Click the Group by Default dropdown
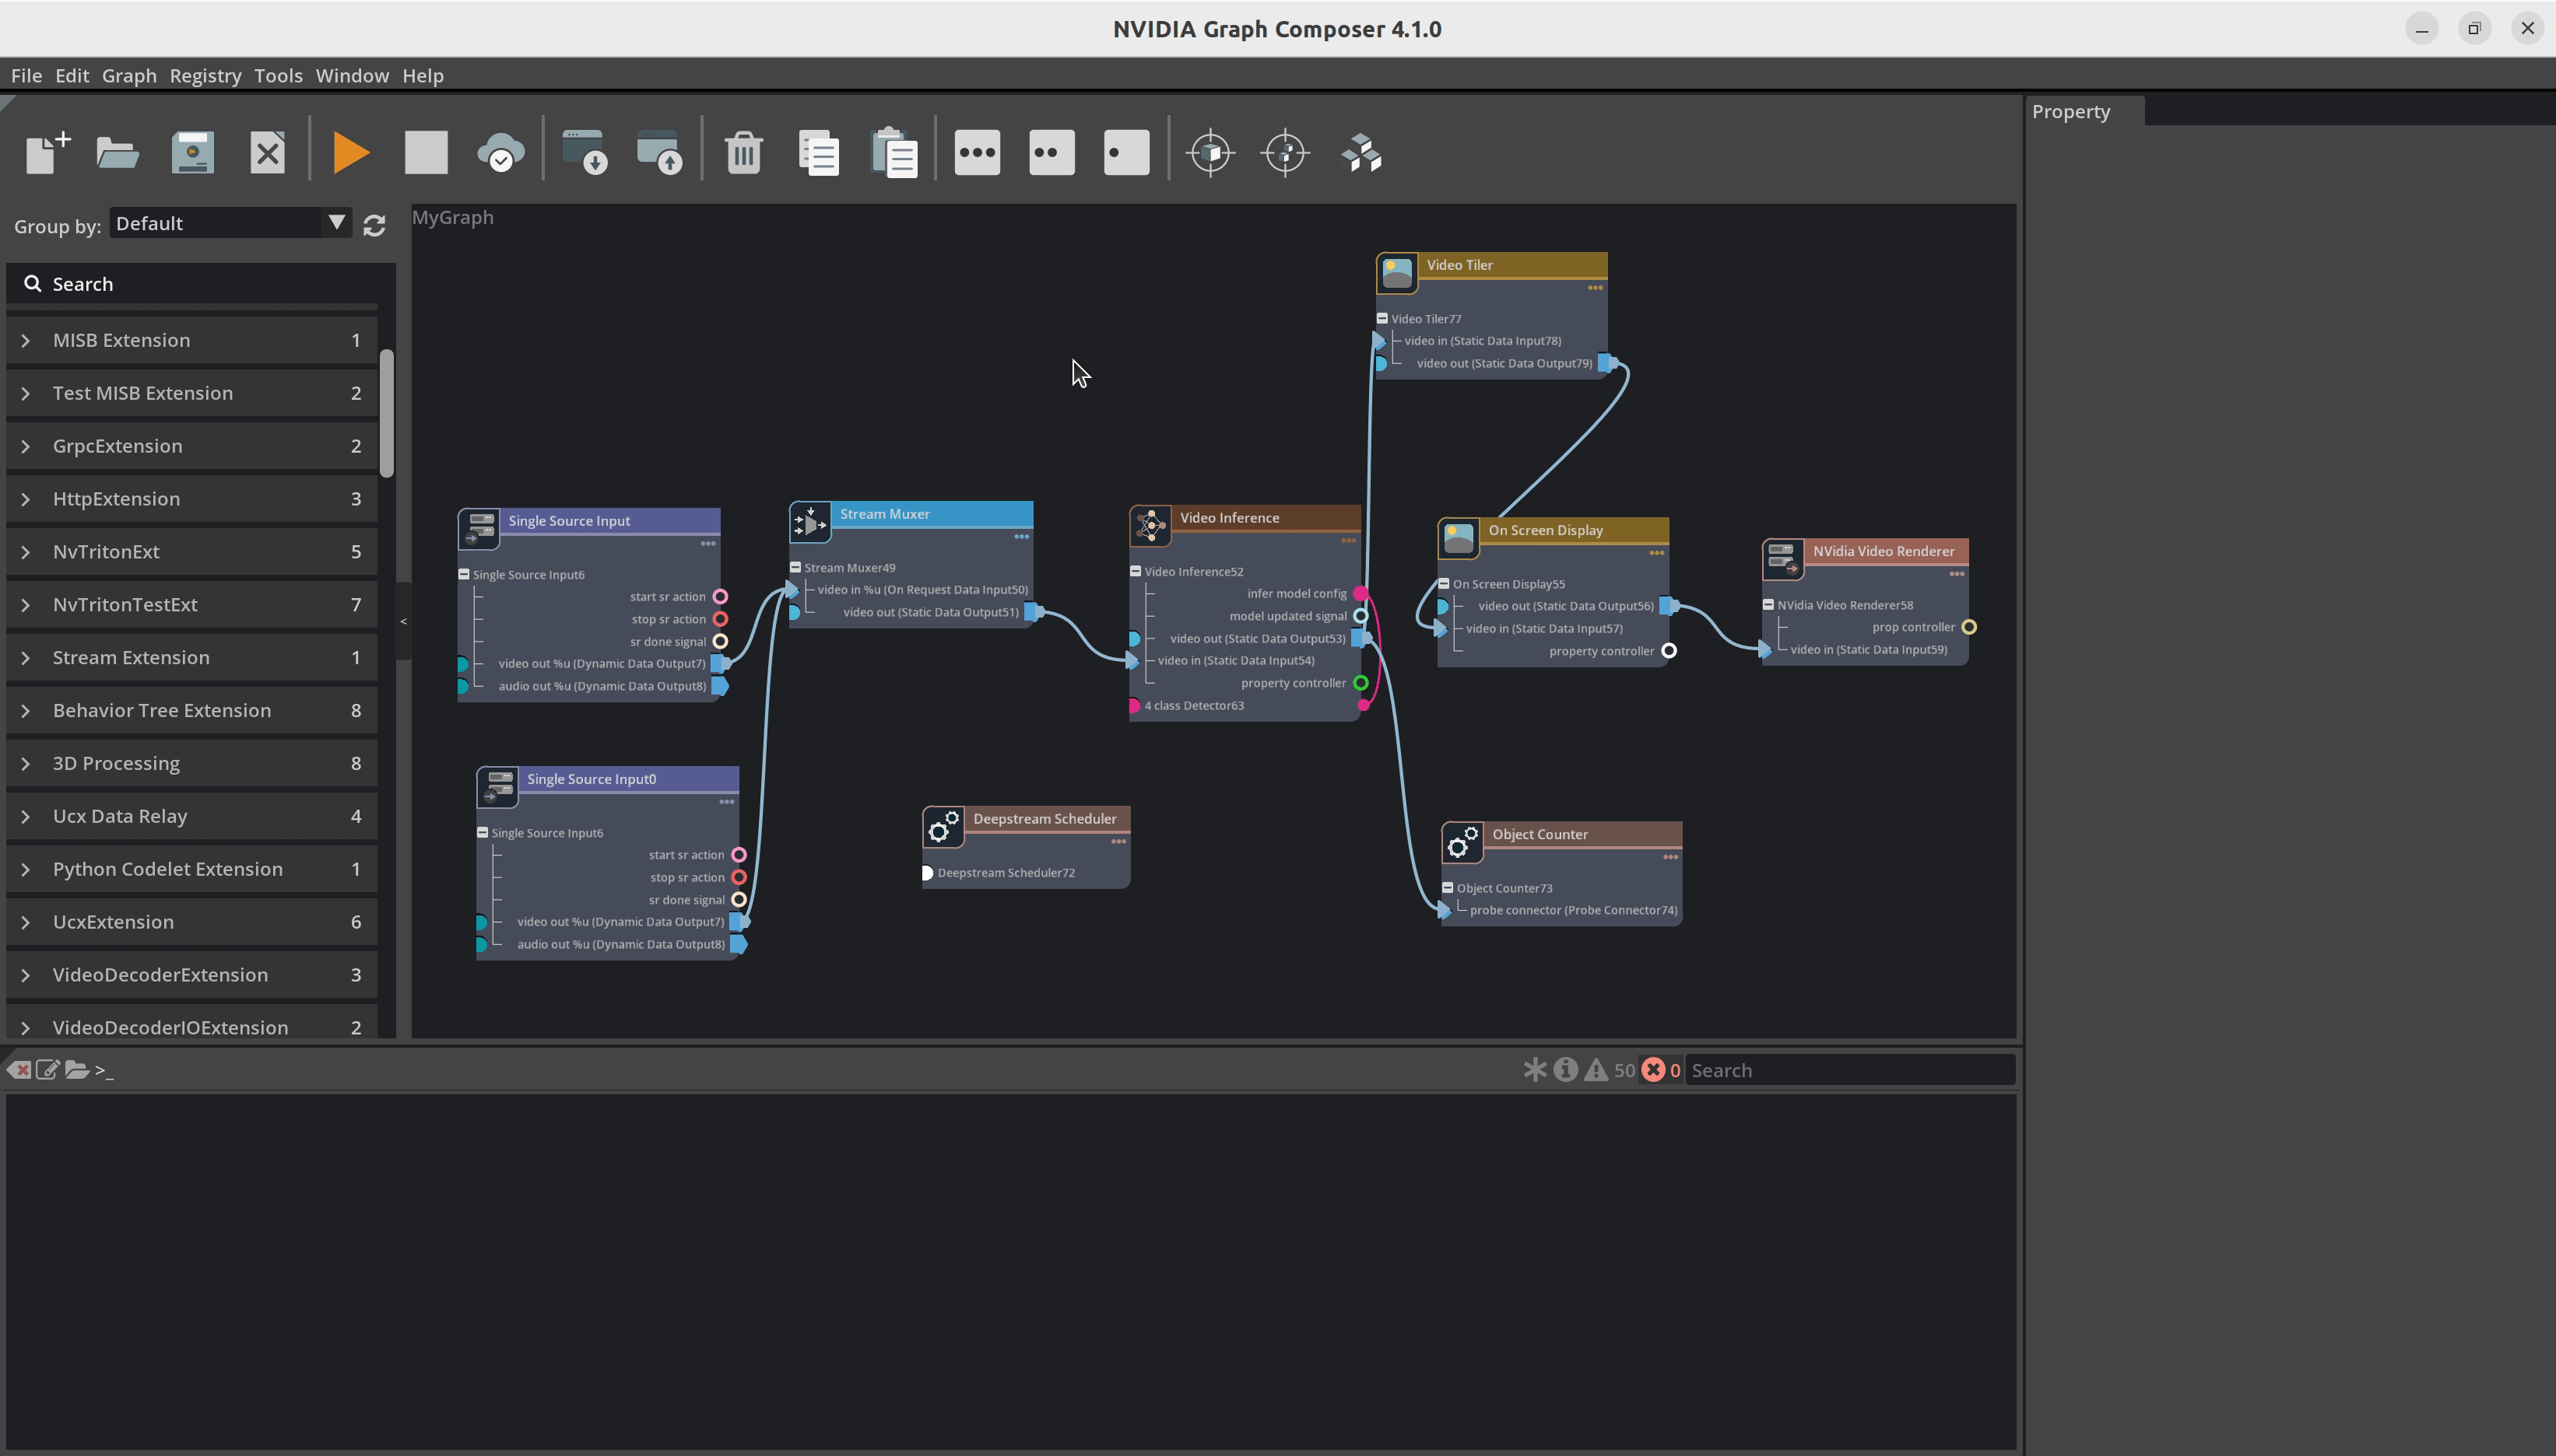 click(x=230, y=222)
